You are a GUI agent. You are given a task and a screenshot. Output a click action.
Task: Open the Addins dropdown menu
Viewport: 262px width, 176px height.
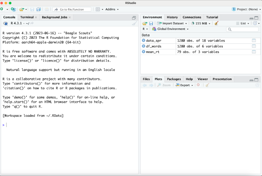pos(112,9)
